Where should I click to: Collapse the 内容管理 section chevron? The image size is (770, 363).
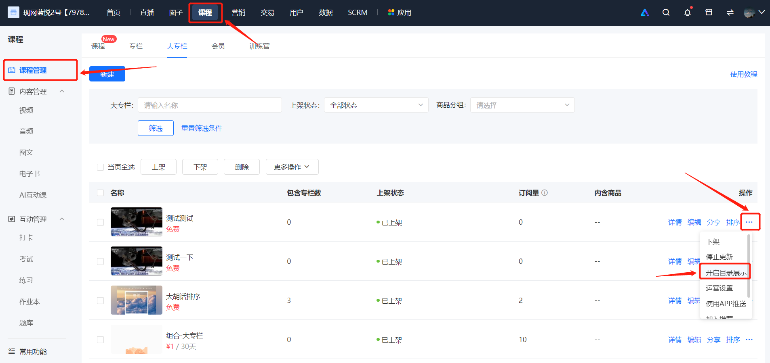tap(62, 91)
